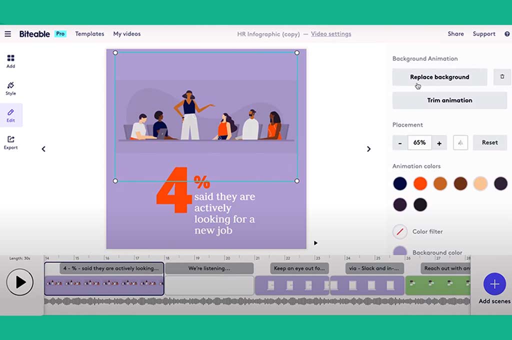Click the HR Infographic (copy) title
The width and height of the screenshot is (512, 340).
[268, 34]
